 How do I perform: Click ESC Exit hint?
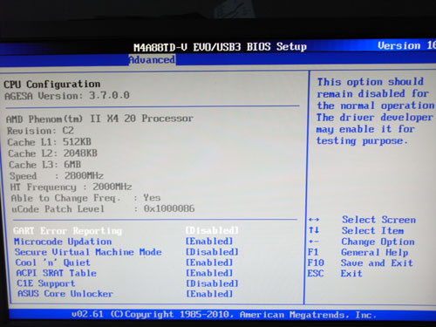tap(335, 274)
